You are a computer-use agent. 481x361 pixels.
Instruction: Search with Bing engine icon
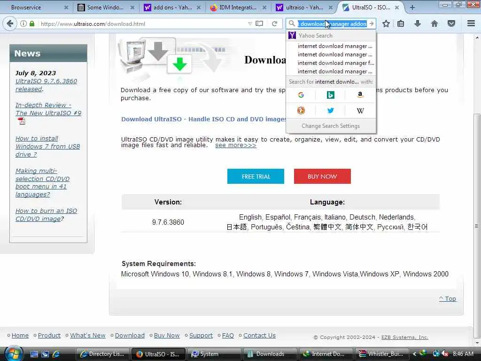(330, 95)
